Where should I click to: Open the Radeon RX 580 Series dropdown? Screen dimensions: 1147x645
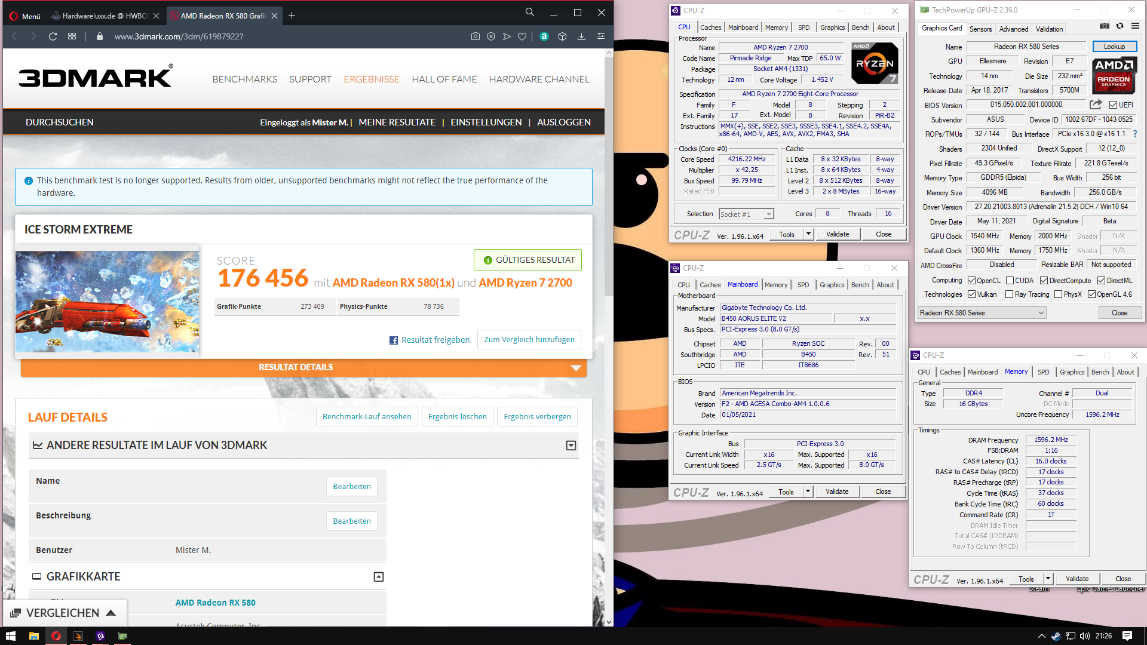click(x=982, y=313)
